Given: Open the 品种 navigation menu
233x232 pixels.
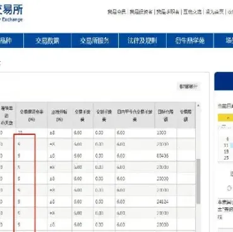Looking at the screenshot, I should coord(6,40).
